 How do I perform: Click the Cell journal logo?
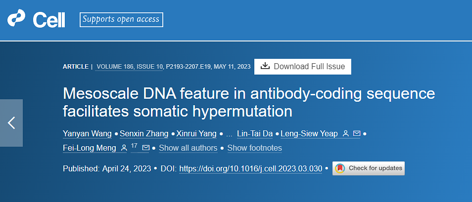pyautogui.click(x=36, y=19)
